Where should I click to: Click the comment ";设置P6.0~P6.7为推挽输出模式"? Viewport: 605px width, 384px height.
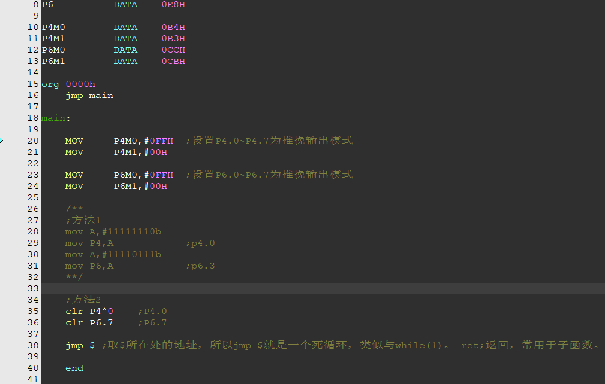point(269,175)
